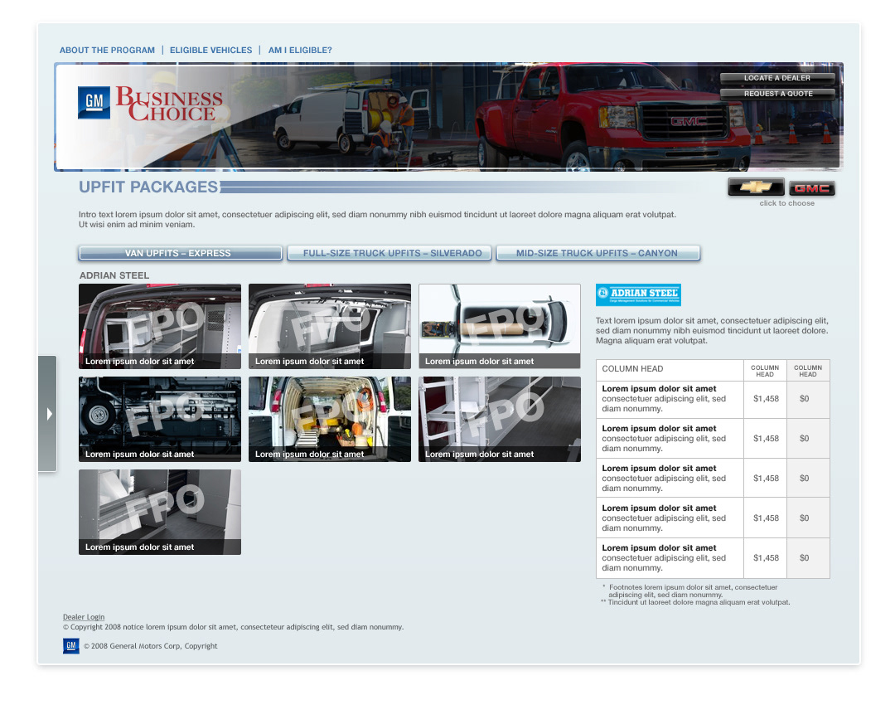Open the last thumbnail in third row
This screenshot has height=705, width=895.
tap(160, 512)
